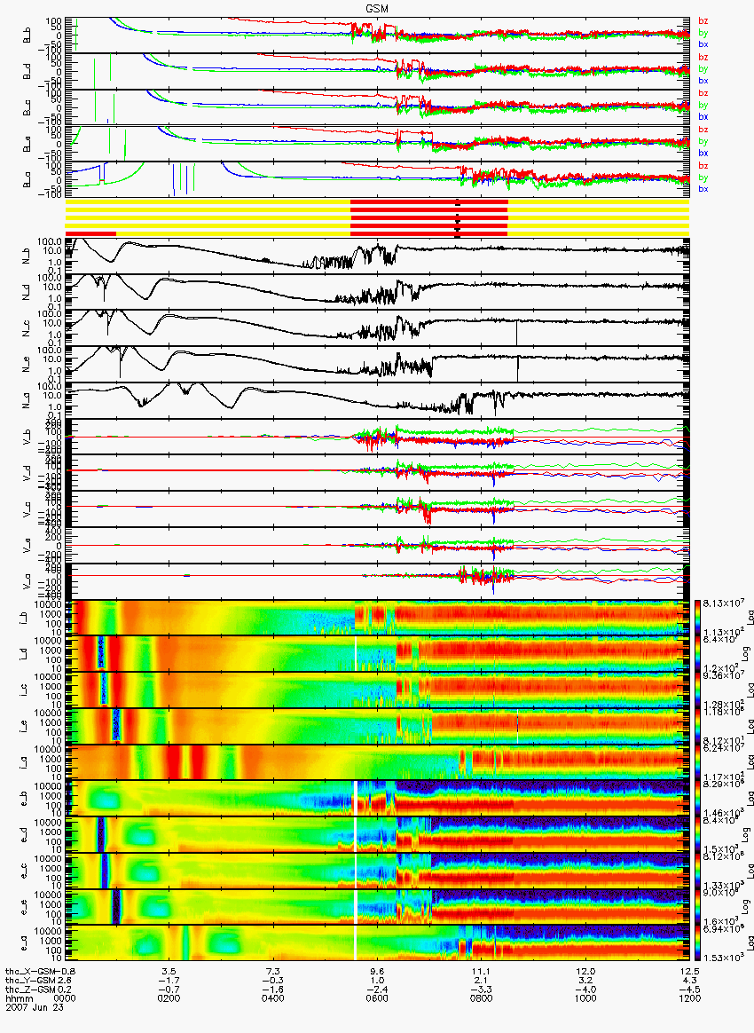
Task: Click the X-GSM value 11.1
Action: (482, 972)
